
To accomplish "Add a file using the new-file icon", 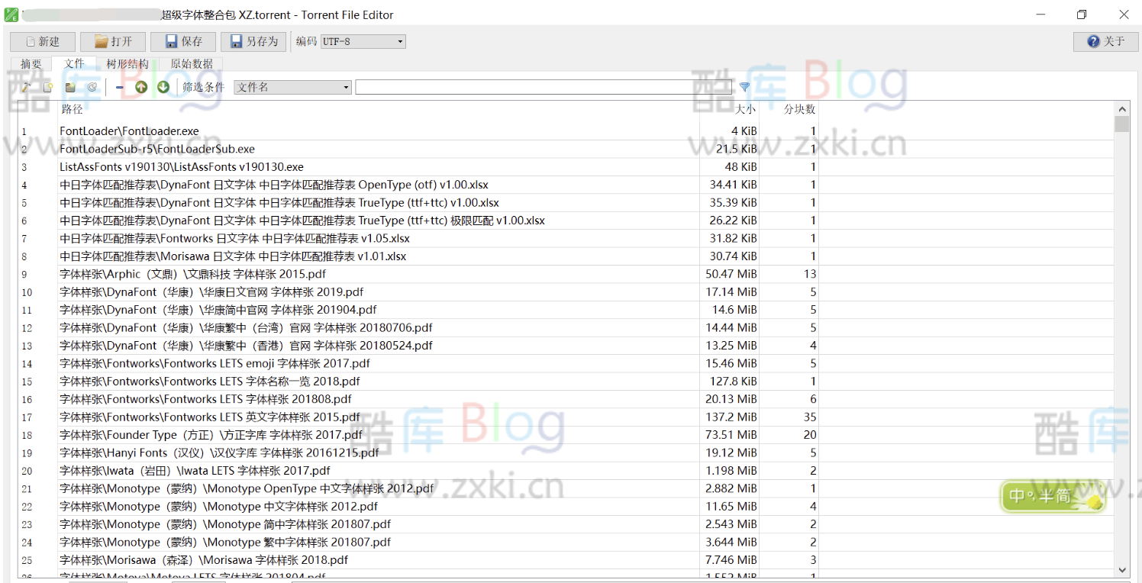I will pos(47,86).
